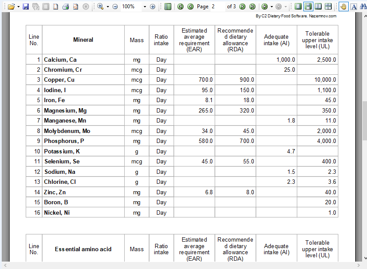Click the empty frame icon left of page setup
The height and width of the screenshot is (269, 367).
tap(46, 7)
